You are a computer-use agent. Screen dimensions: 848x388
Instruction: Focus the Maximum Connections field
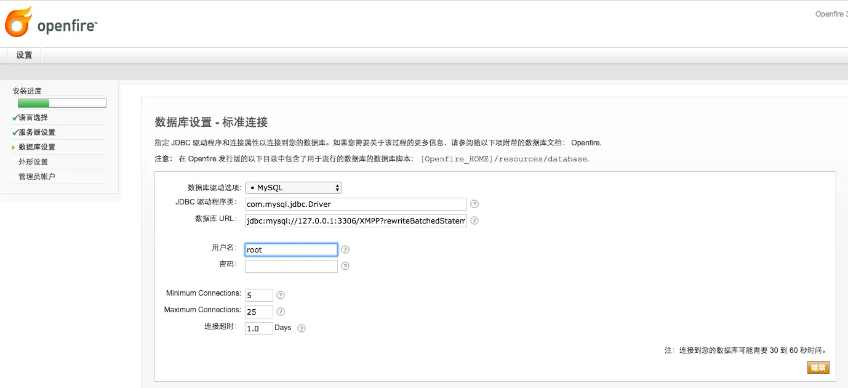tap(258, 312)
